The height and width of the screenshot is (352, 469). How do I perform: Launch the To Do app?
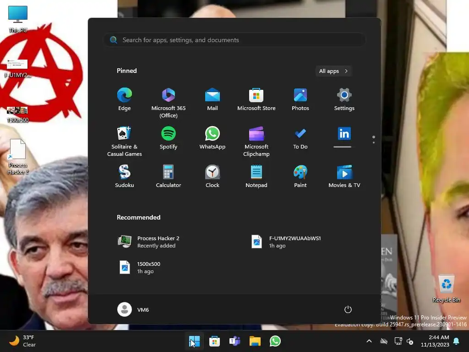click(300, 138)
